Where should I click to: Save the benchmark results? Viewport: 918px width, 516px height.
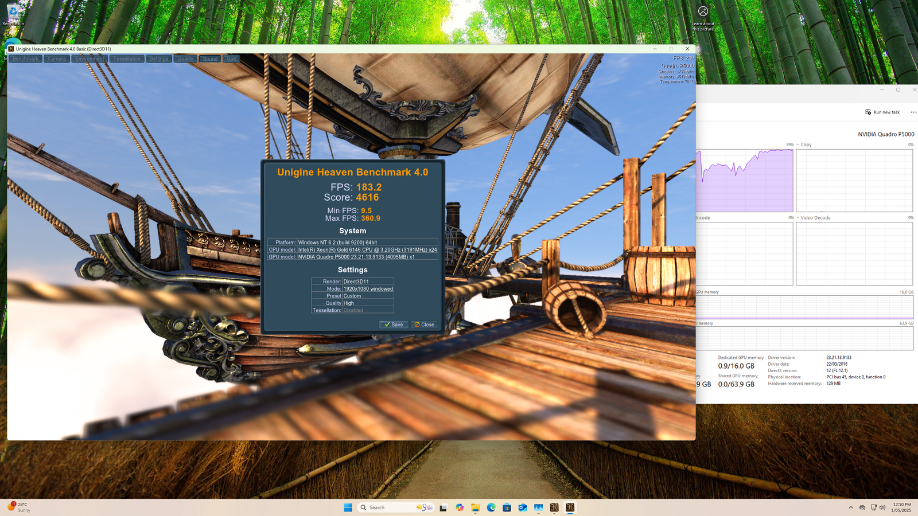[394, 325]
